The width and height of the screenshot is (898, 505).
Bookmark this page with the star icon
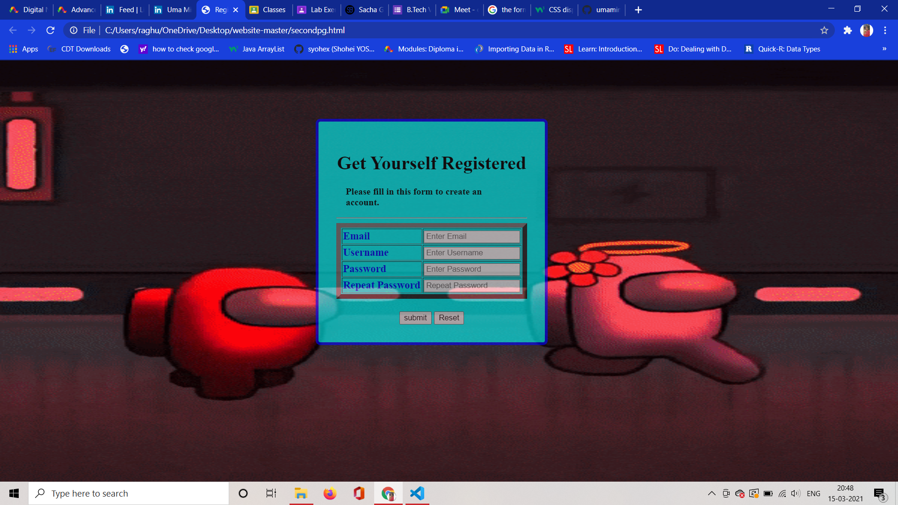coord(824,30)
